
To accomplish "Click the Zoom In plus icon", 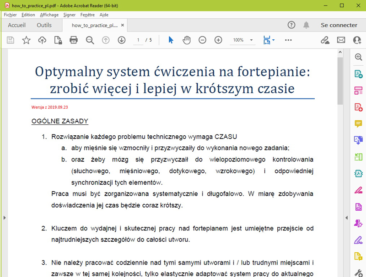I will [218, 40].
